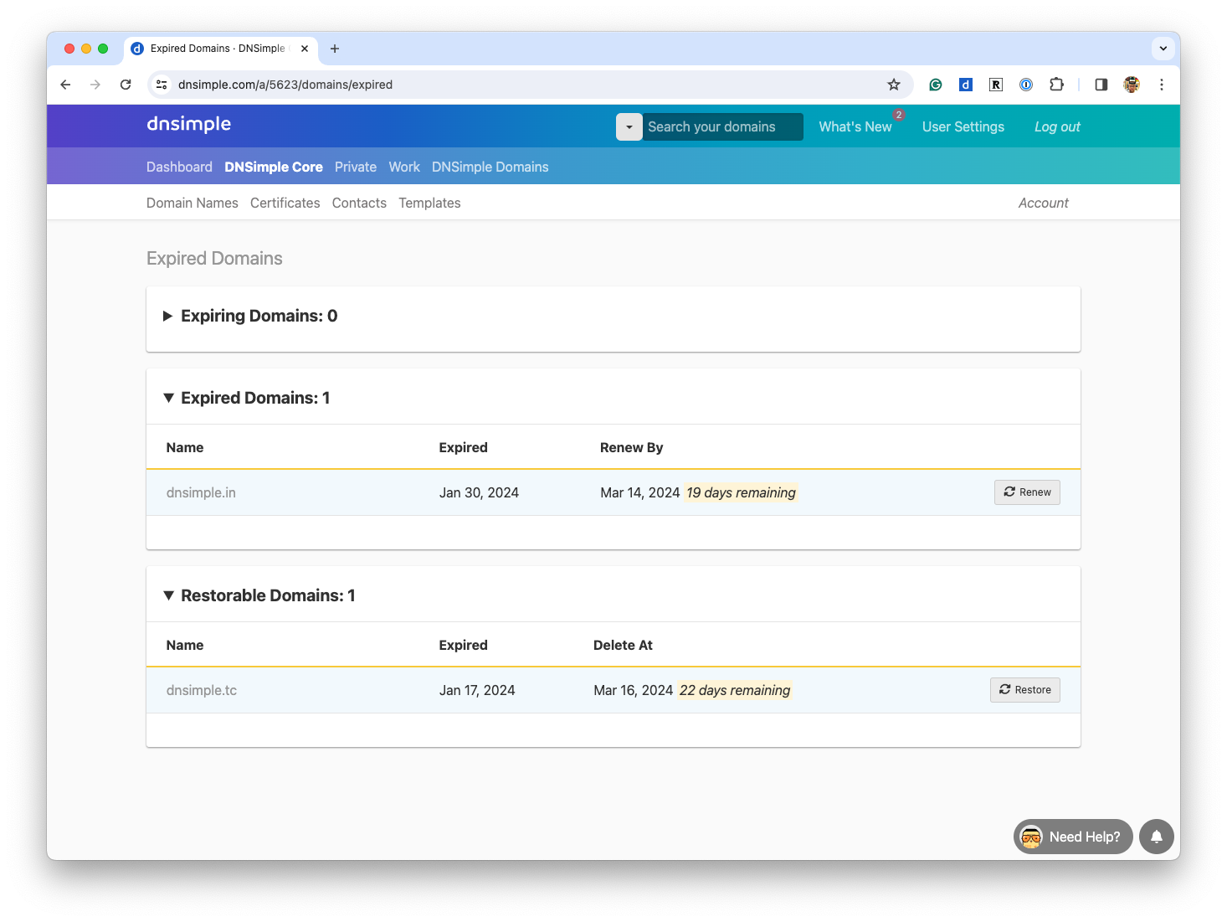Open the R extension icon
The height and width of the screenshot is (922, 1227).
(996, 85)
